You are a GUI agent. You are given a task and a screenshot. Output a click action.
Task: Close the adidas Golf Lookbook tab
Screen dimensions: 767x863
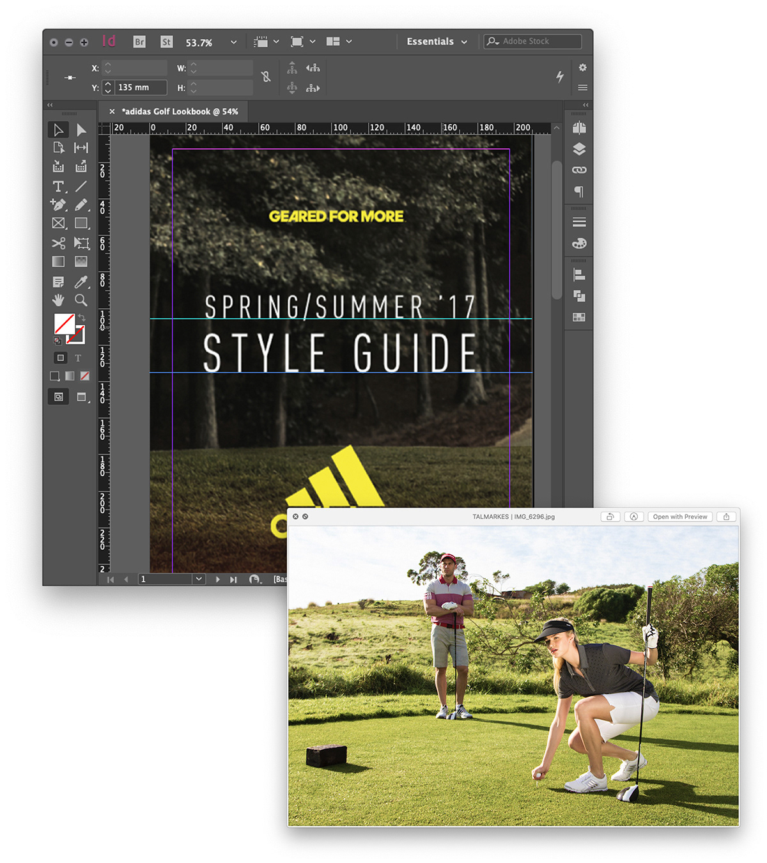(112, 111)
